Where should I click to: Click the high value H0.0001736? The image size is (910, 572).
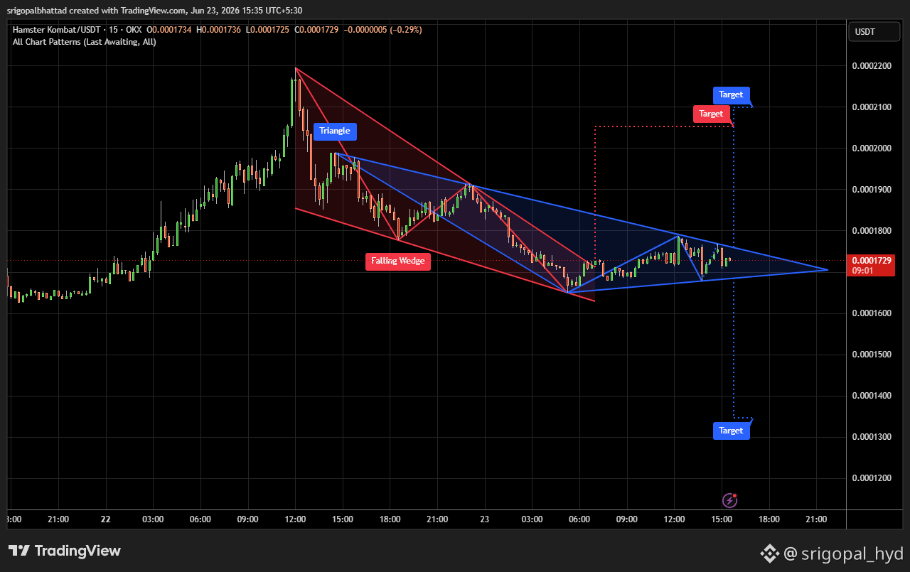220,30
